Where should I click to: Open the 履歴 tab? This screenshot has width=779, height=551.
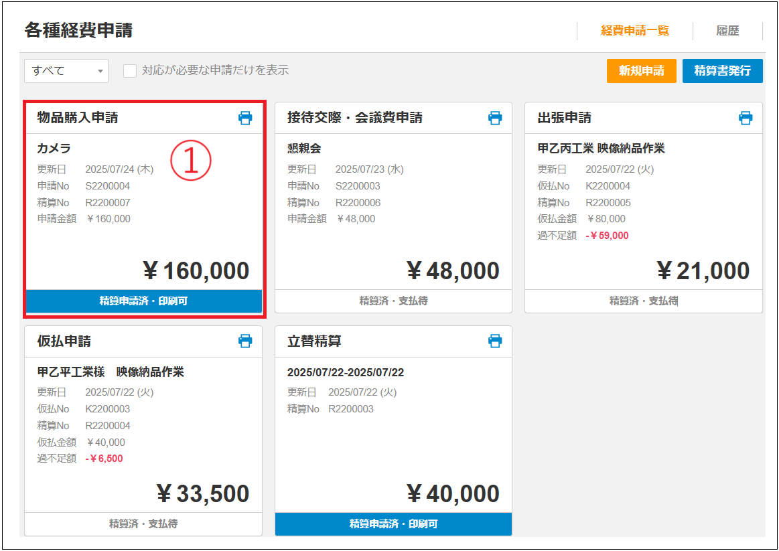point(727,31)
